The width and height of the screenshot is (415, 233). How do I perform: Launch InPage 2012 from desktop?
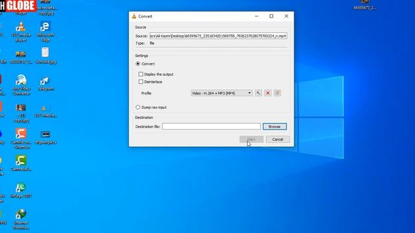[21, 190]
